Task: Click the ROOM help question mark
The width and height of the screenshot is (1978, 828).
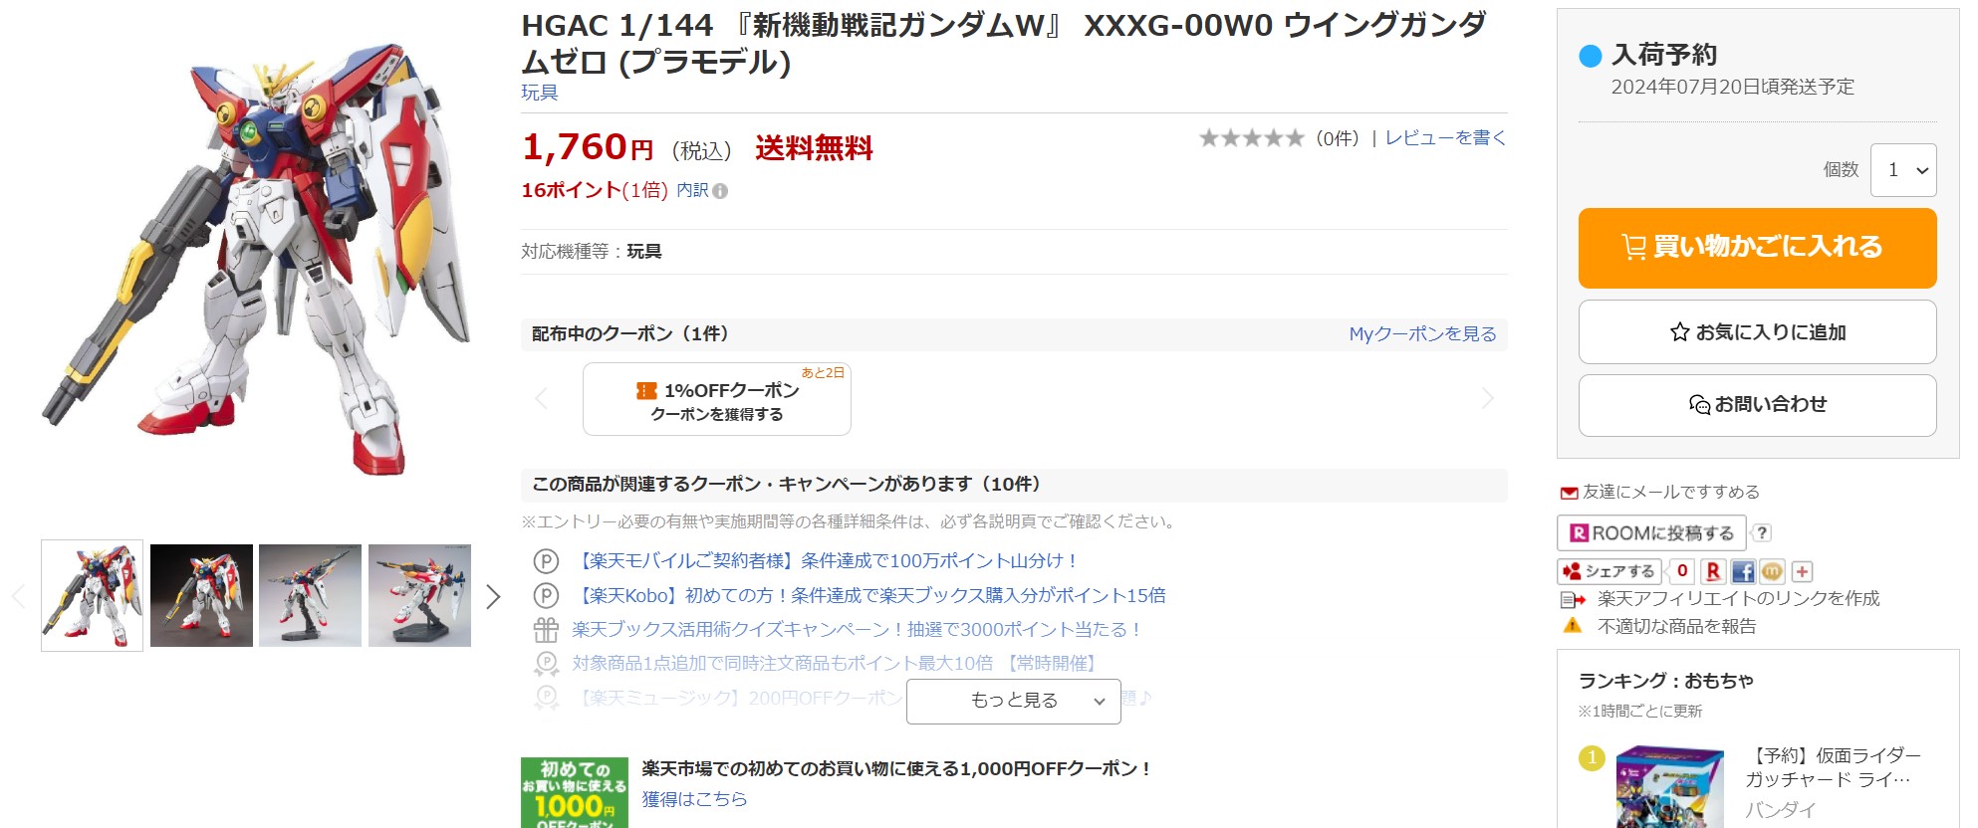Action: [x=1761, y=533]
